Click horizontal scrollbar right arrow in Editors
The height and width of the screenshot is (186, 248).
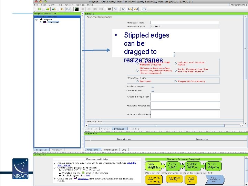point(242,126)
